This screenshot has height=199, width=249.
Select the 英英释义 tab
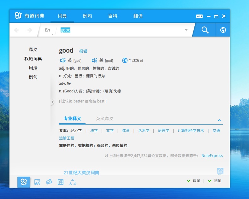pos(105,119)
